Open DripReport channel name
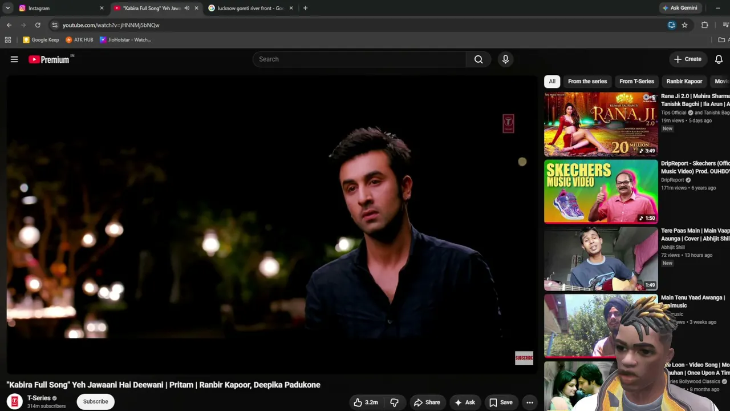730x411 pixels. [x=672, y=180]
